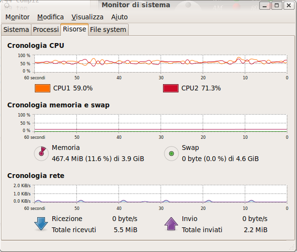Click the green Swap usage icon
Viewport: 297px width, 252px height.
click(x=171, y=153)
